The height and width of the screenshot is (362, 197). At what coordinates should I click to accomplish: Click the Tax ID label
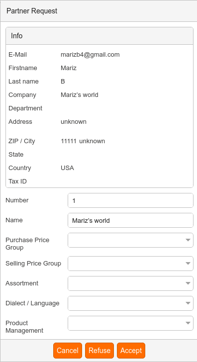17,181
